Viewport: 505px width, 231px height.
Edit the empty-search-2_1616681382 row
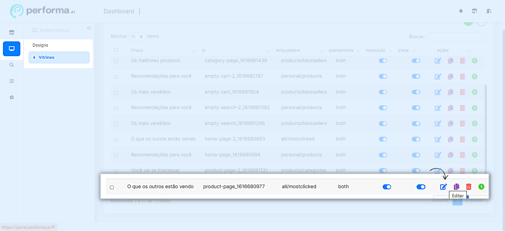point(438,108)
